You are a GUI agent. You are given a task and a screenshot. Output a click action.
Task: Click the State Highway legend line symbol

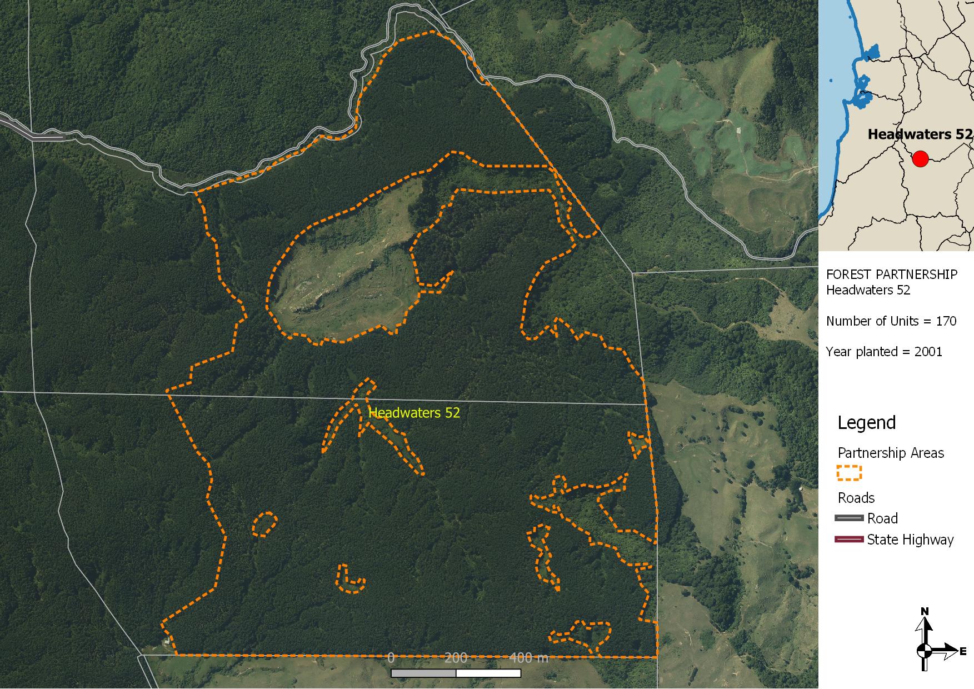[x=849, y=540]
